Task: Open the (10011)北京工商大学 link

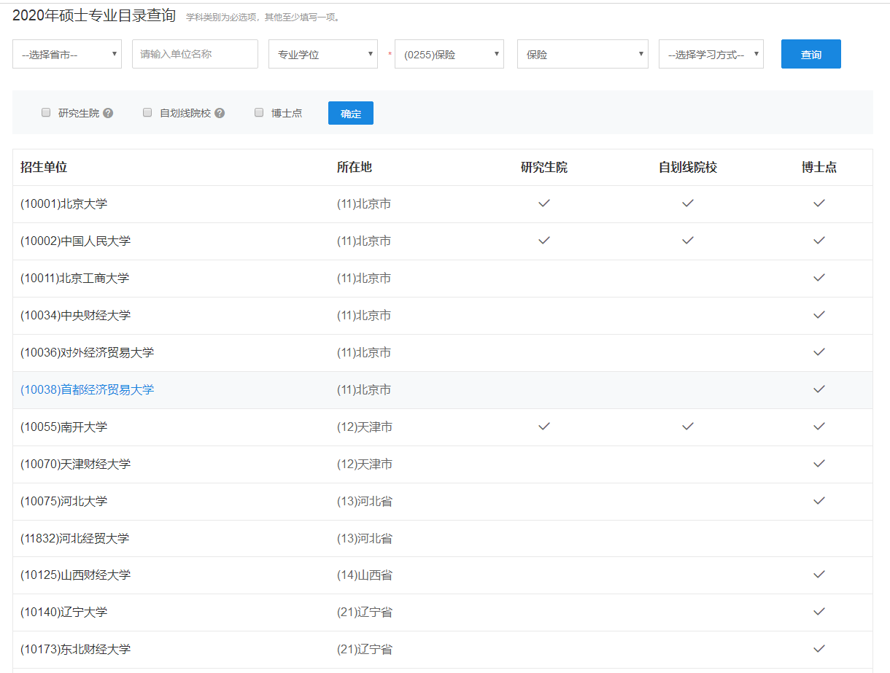Action: click(x=74, y=279)
